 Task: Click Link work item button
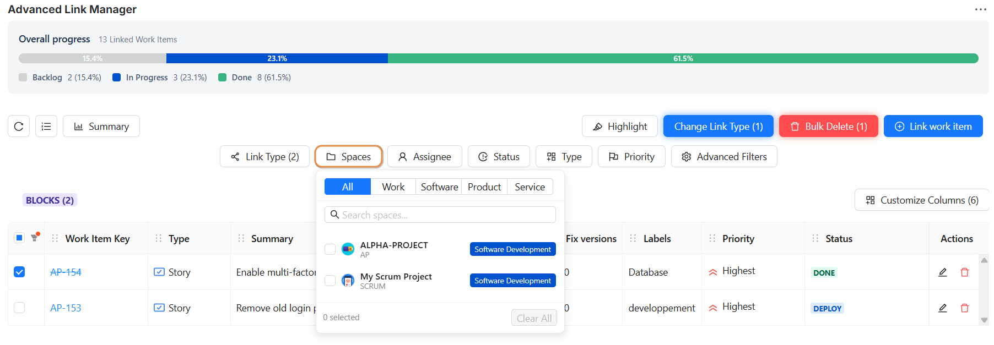point(933,127)
